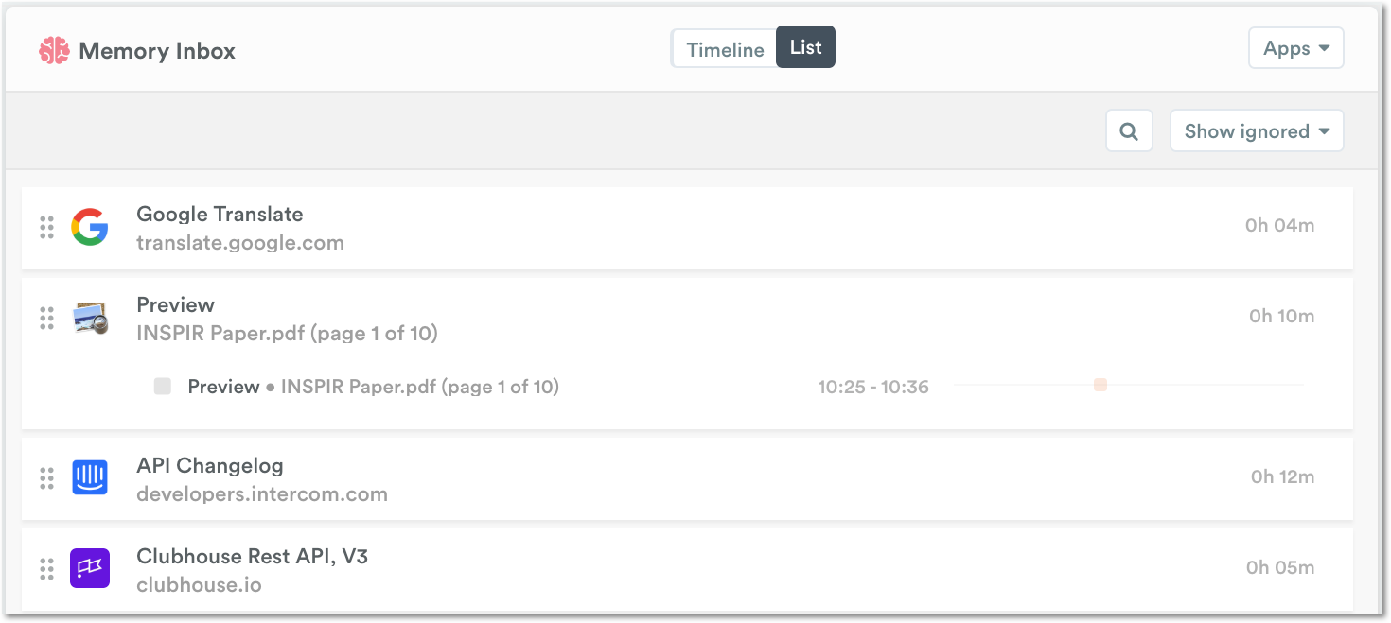Open the Clubhouse Rest API, V3 entry
Screen dimensions: 1391x623
[687, 569]
